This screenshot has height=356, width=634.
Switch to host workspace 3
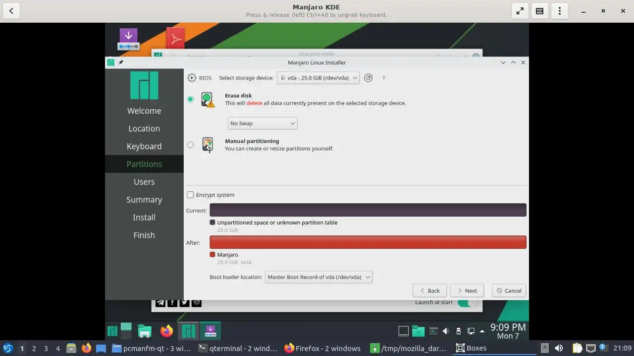pos(46,348)
